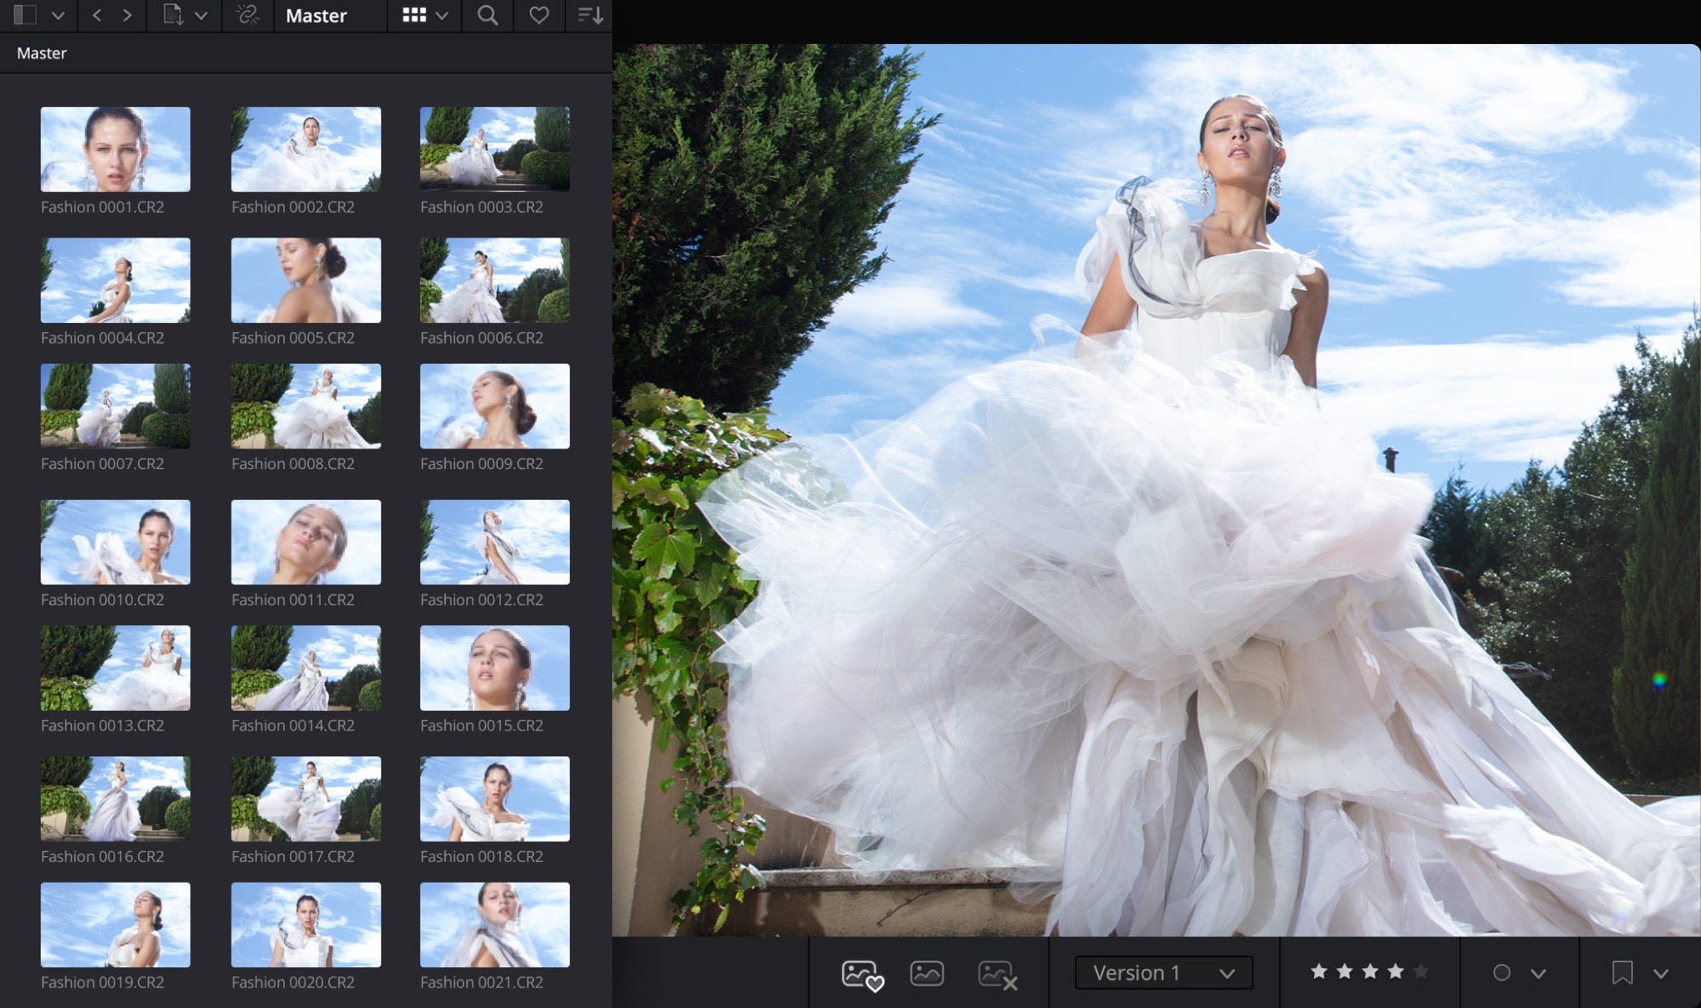Viewport: 1701px width, 1008px height.
Task: Expand the grid view options chevron
Action: click(x=444, y=15)
